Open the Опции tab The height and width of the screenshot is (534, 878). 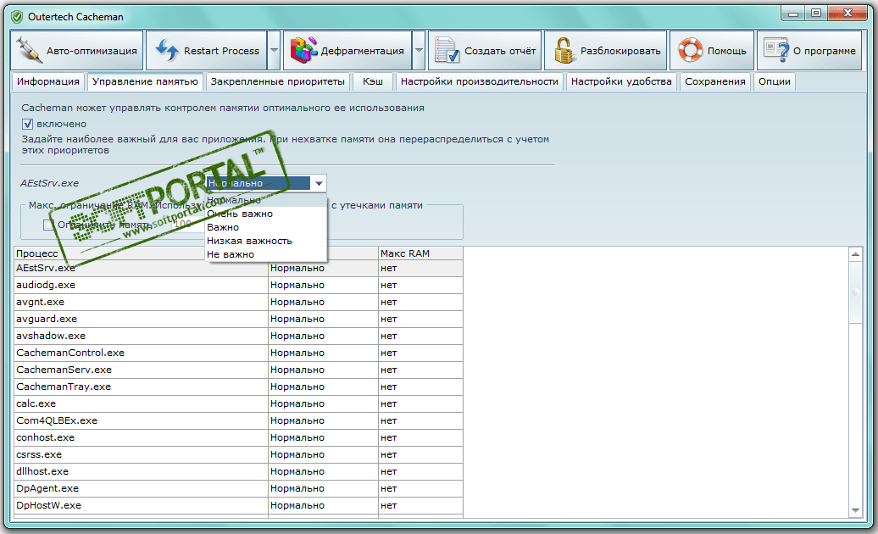click(x=775, y=81)
